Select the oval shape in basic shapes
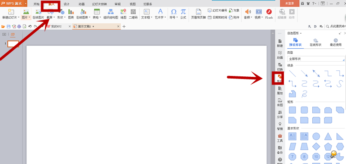The height and width of the screenshot is (164, 346). pos(316,136)
